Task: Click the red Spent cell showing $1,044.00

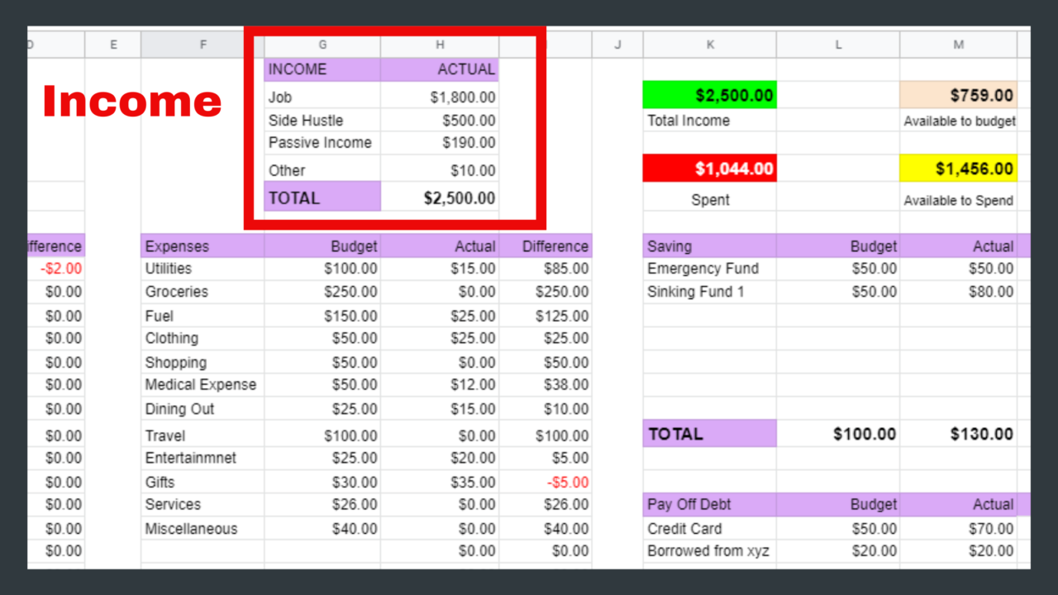Action: 709,168
